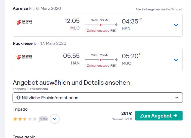Click the info icon beside Nützliche Preisinformationen

(x=19, y=98)
